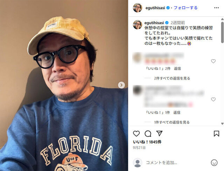The width and height of the screenshot is (224, 171).
Task: Expand 1件すべての返信を見る replies
Action: point(172,122)
